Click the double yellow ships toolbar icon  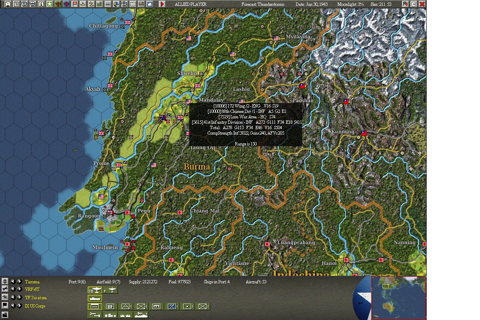pos(91,4)
